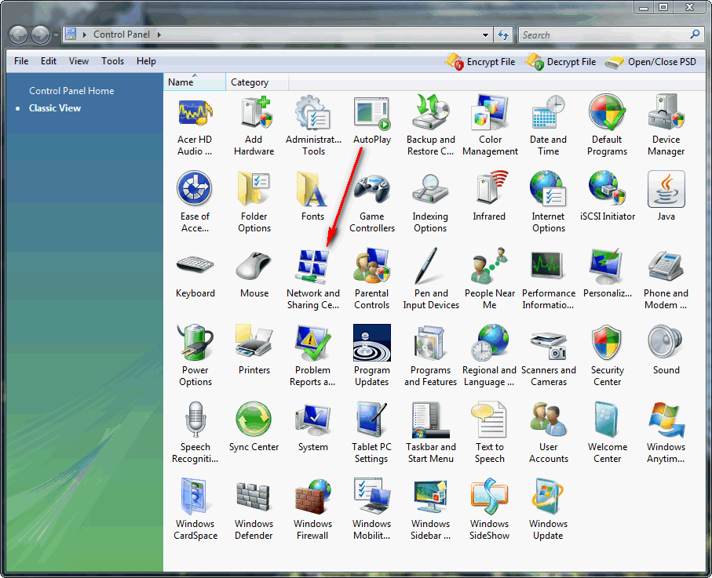Open Performance Information icon
This screenshot has width=712, height=578.
(548, 265)
